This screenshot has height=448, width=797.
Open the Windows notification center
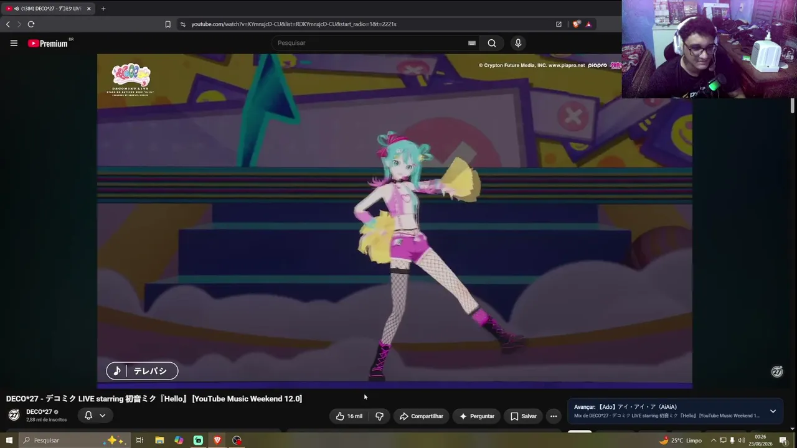coord(783,441)
